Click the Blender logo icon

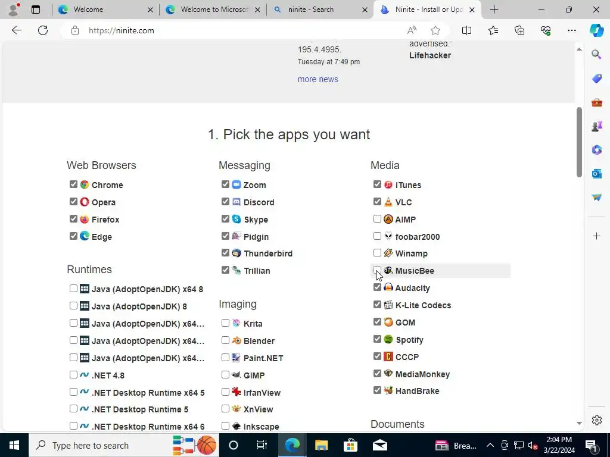pyautogui.click(x=236, y=340)
